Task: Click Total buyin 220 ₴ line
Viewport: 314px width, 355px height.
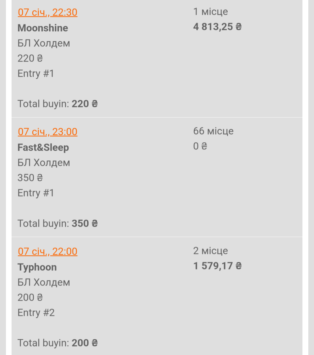Action: pyautogui.click(x=57, y=104)
